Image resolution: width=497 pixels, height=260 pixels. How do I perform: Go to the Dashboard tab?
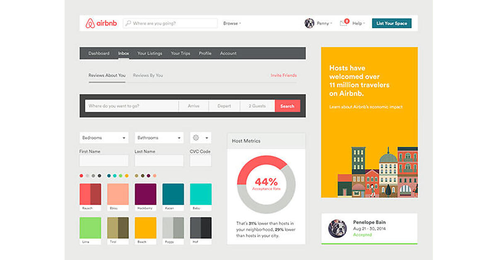tap(99, 53)
